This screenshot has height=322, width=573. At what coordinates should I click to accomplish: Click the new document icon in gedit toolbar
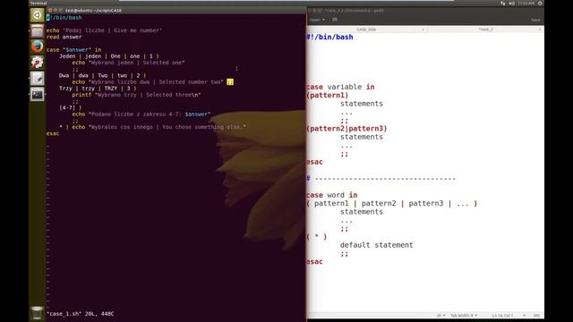[335, 20]
